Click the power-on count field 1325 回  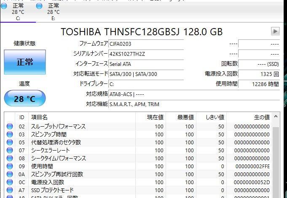pyautogui.click(x=259, y=74)
